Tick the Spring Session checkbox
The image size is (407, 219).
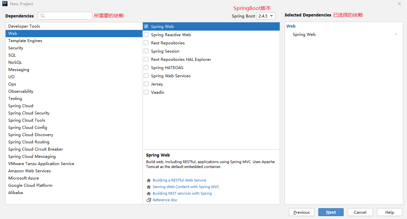pos(146,51)
